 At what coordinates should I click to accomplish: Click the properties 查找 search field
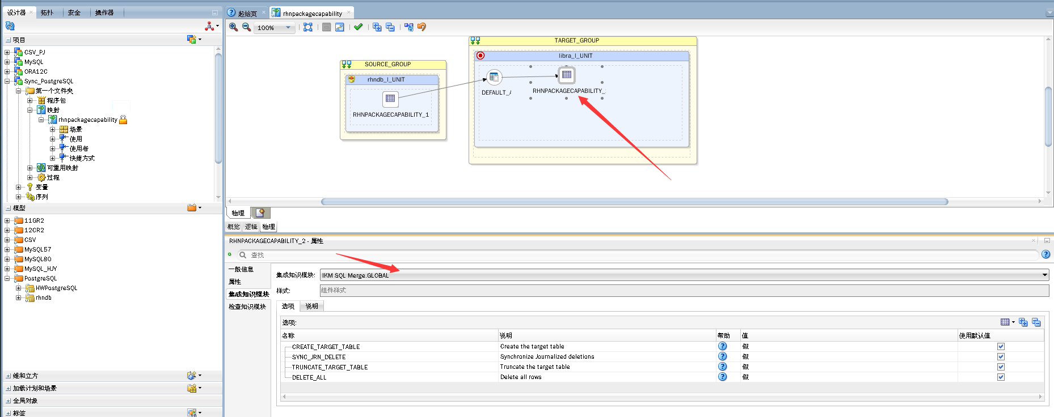click(x=638, y=255)
